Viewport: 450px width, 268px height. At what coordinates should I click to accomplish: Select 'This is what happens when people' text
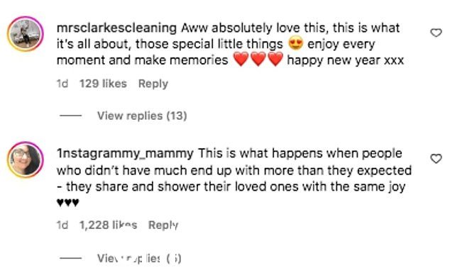300,154
